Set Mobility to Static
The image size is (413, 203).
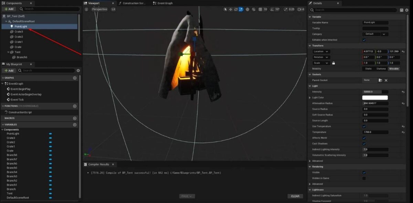(369, 69)
